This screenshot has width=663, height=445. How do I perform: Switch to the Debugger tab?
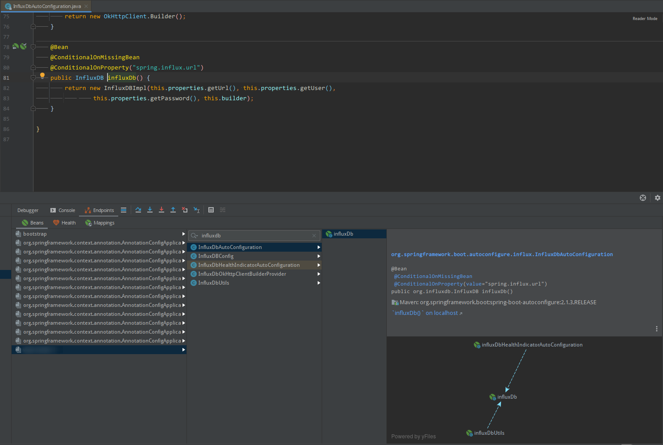pyautogui.click(x=28, y=210)
